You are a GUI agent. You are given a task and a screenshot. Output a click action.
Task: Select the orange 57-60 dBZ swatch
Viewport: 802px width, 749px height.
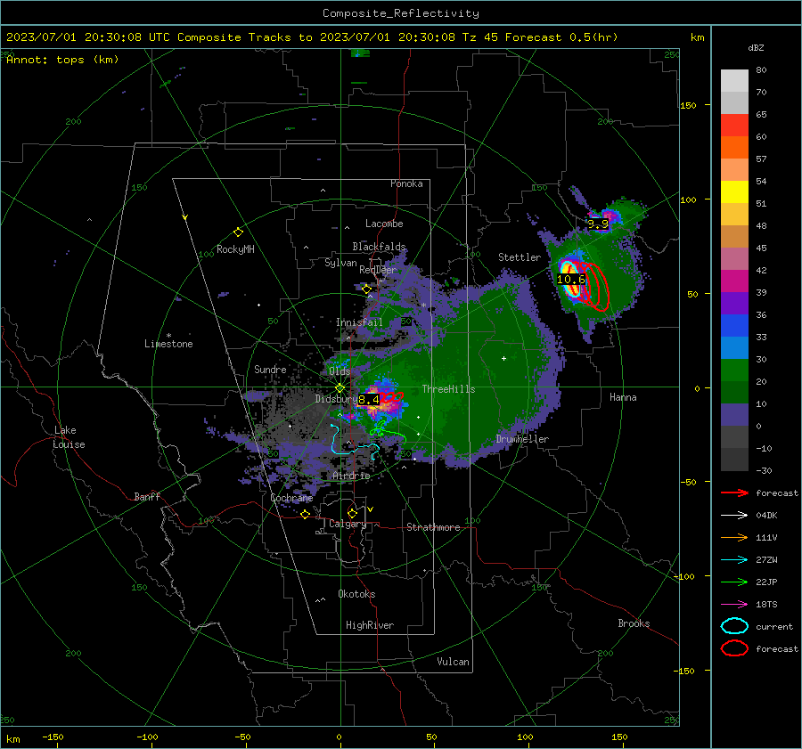[x=734, y=147]
